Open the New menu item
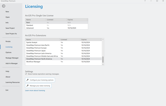The height and width of the screenshot is (106, 166). tap(7, 12)
